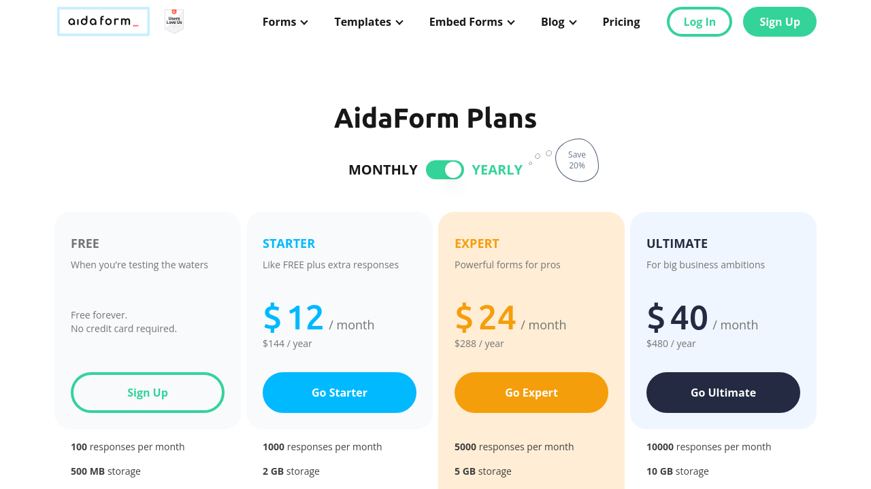Click Sign Up in the header
Viewport: 871px width, 489px height.
[x=780, y=22]
